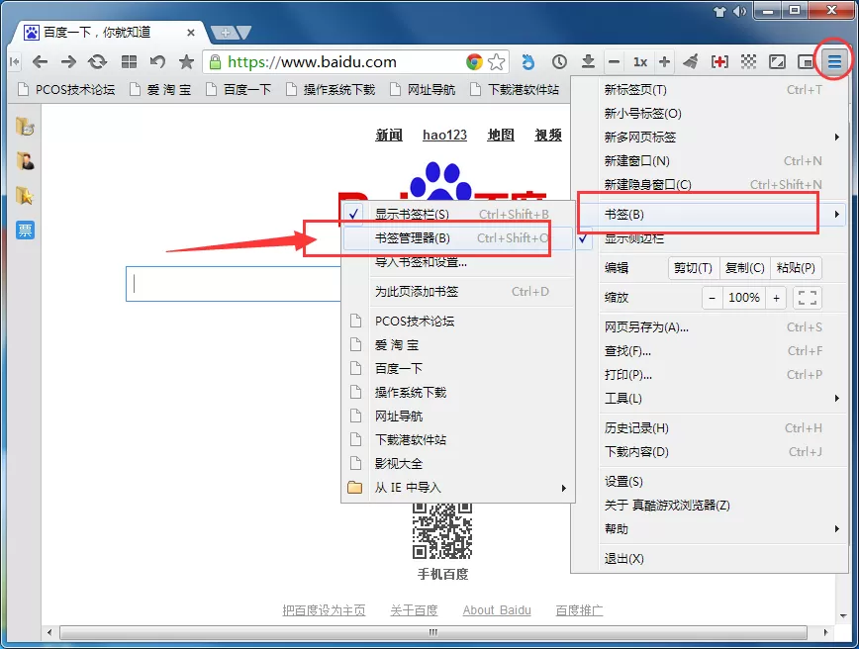Image resolution: width=859 pixels, height=649 pixels.
Task: Open 设置(S) from the main menu
Action: click(x=710, y=482)
